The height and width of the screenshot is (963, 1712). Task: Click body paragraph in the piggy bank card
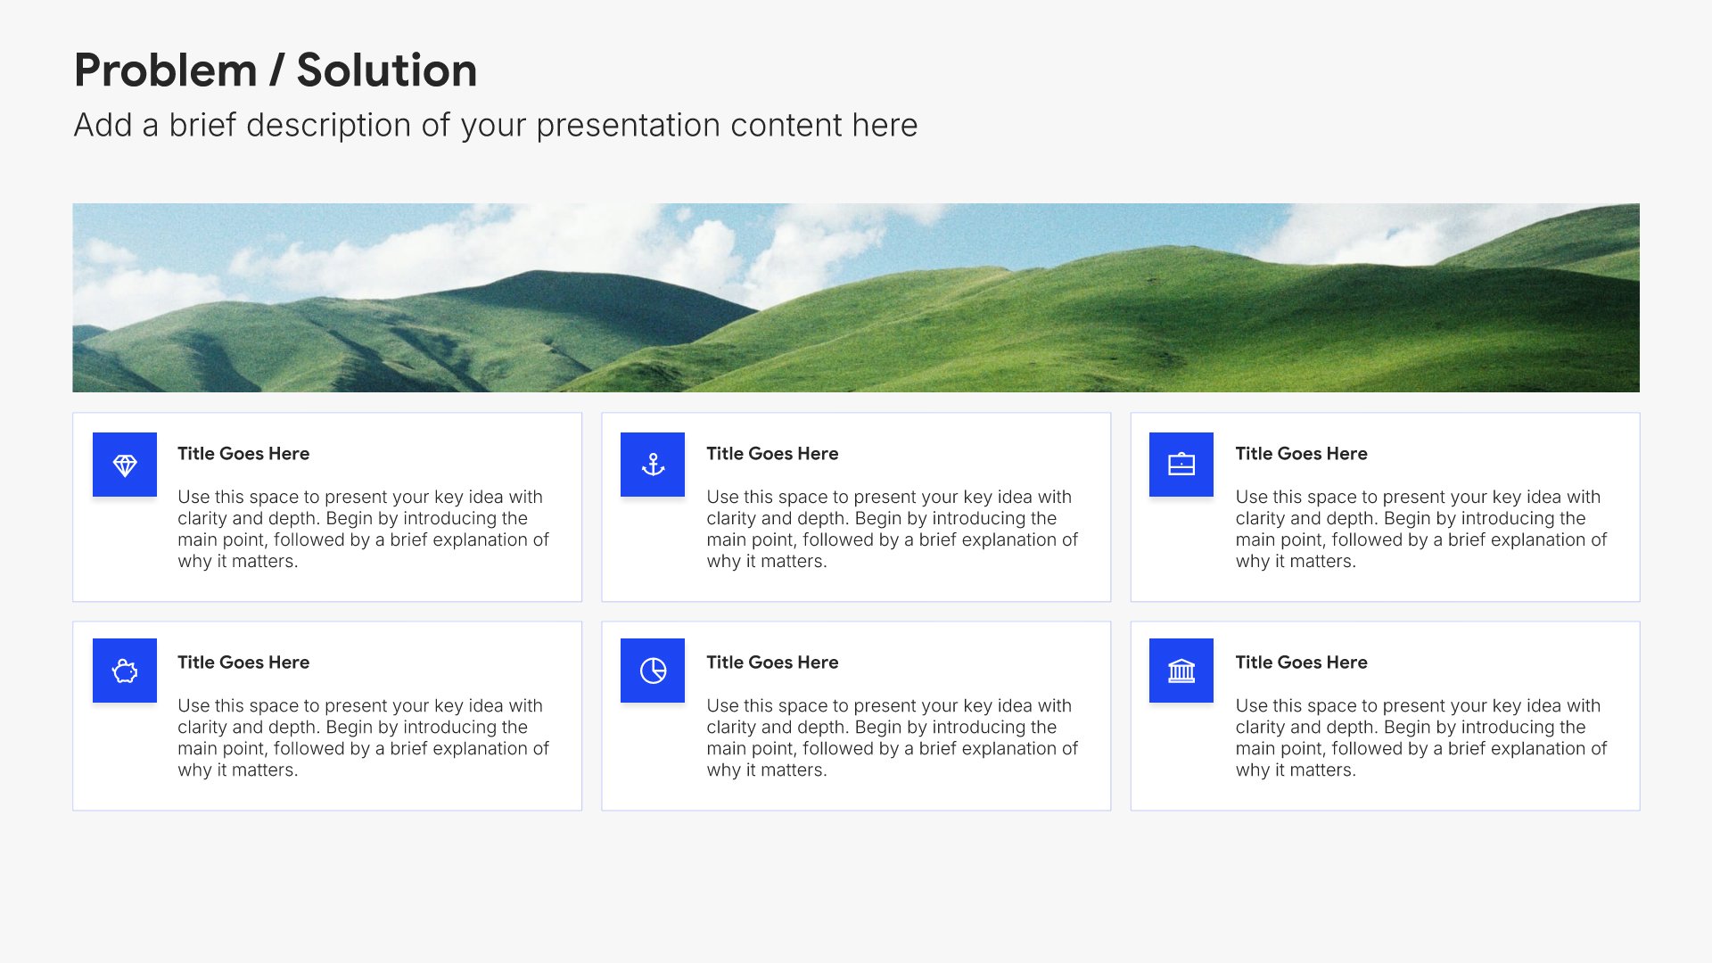pos(363,737)
